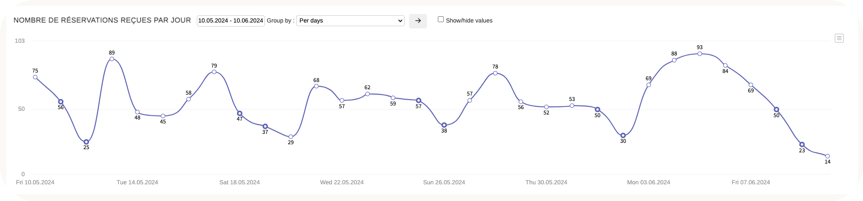Click the data point with value 30

[623, 136]
